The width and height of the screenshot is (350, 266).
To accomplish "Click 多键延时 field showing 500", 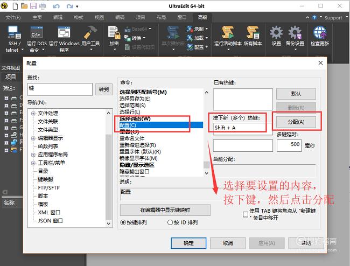I will pyautogui.click(x=289, y=145).
